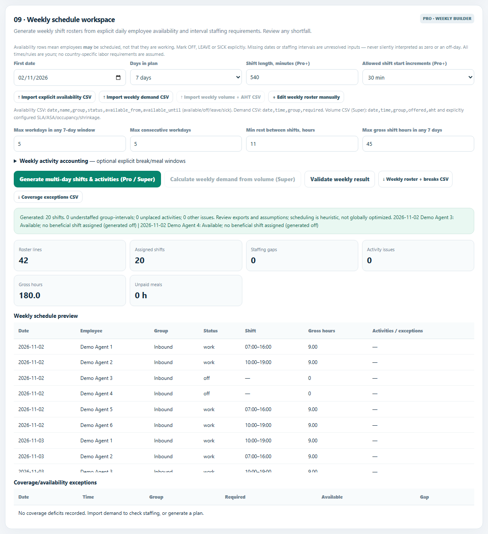The image size is (488, 534).
Task: Download Coverage exceptions CSV
Action: pos(48,197)
